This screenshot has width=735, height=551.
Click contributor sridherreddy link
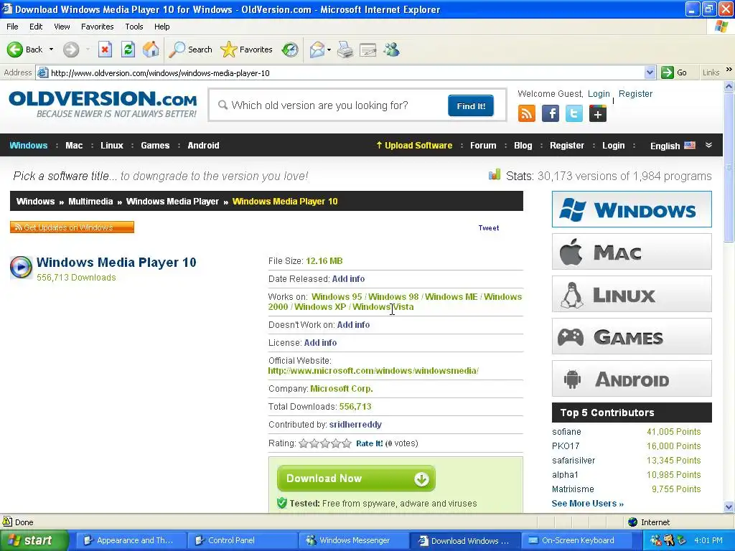pos(355,425)
